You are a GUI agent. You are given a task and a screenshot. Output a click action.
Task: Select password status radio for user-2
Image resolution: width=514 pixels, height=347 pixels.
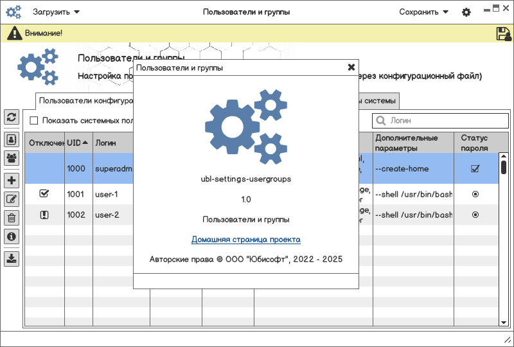[x=475, y=215]
